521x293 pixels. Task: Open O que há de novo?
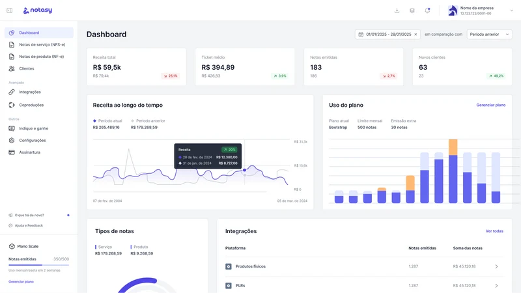pyautogui.click(x=29, y=216)
